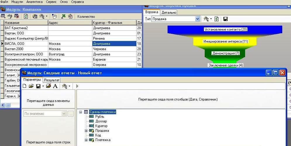
Task: Open the save dropdown arrow in Сводные отчеты
Action: [x=43, y=86]
